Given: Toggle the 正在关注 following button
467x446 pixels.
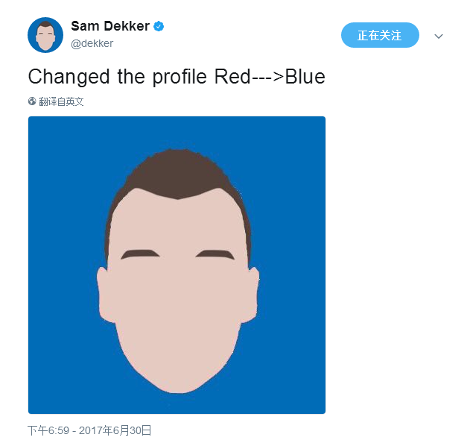Looking at the screenshot, I should (380, 35).
